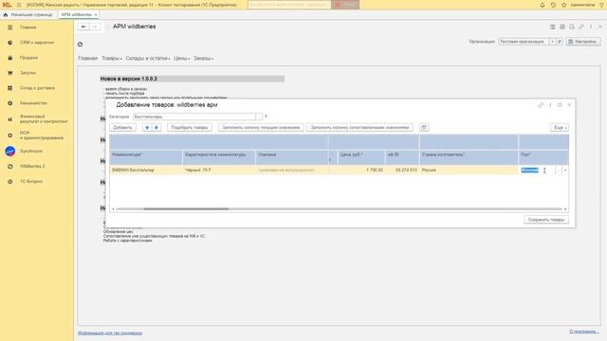Click Категория field select button
This screenshot has width=607, height=341.
(259, 117)
